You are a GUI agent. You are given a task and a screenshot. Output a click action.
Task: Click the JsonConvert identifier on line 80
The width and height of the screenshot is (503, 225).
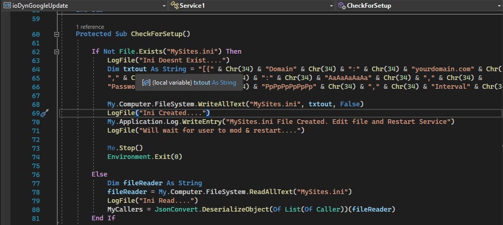click(x=173, y=210)
